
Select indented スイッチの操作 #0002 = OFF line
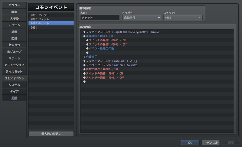157,44
